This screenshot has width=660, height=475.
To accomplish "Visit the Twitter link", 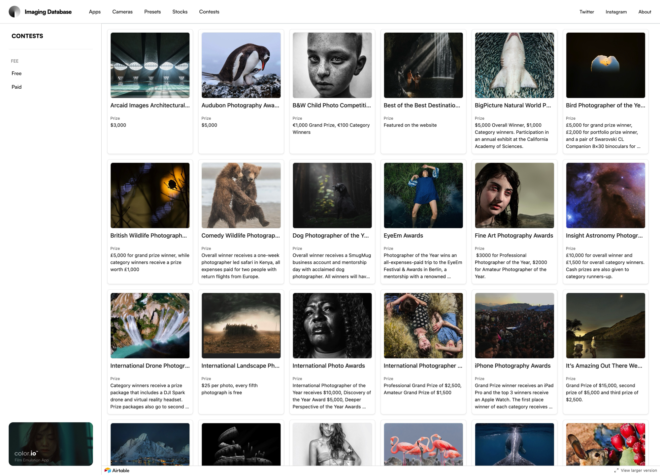I will tap(587, 12).
